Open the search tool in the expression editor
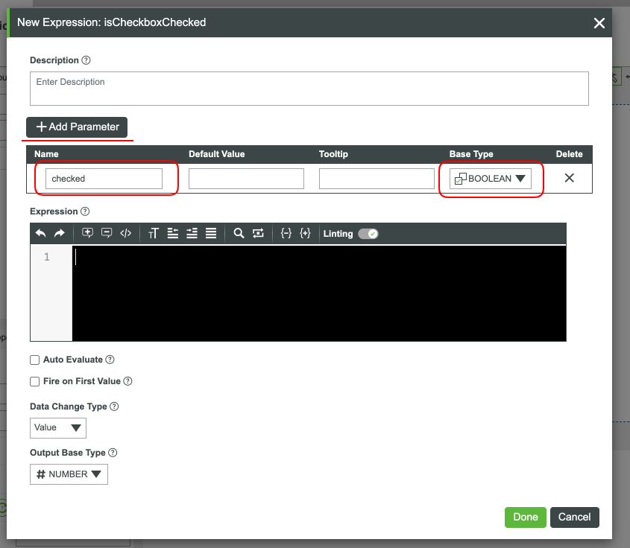 click(x=239, y=233)
